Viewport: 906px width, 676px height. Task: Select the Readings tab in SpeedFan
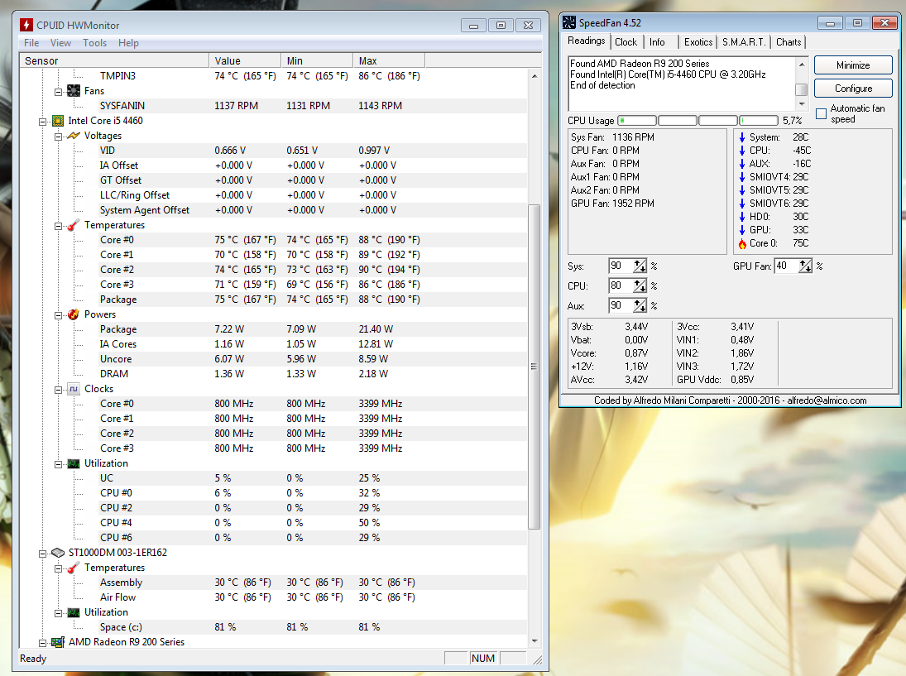tap(586, 41)
